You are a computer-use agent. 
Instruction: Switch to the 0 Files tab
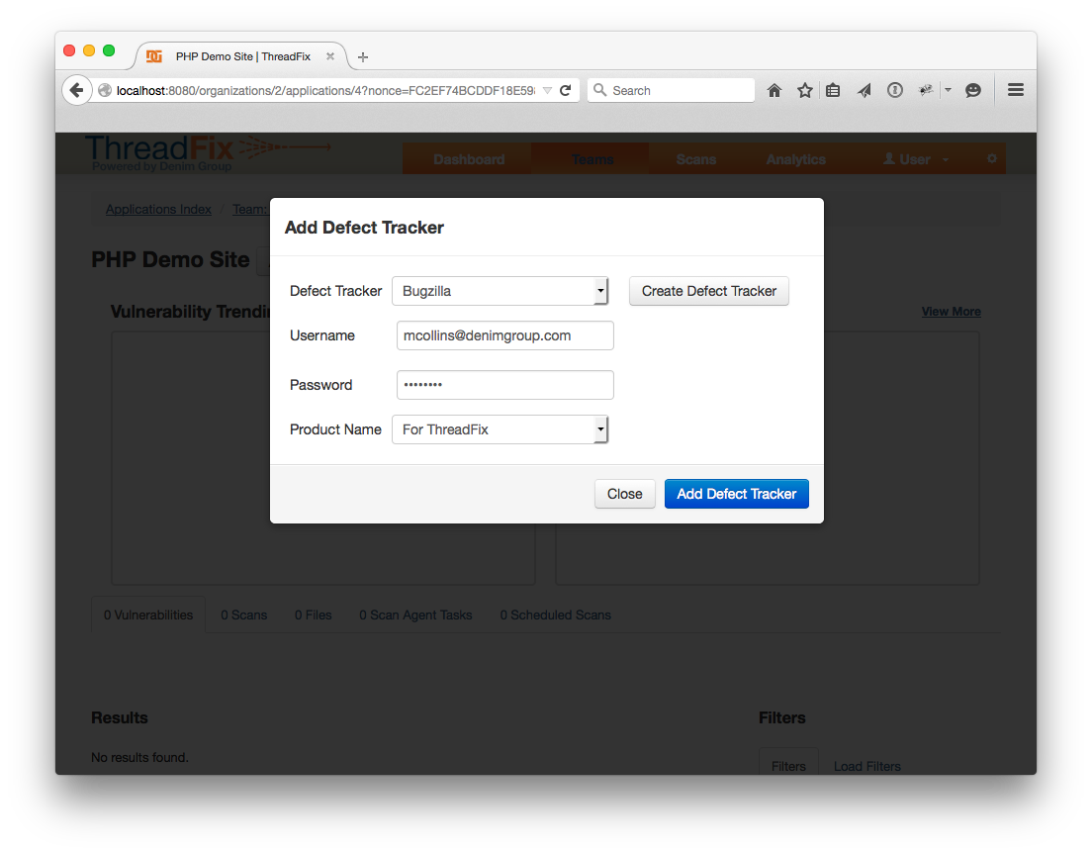tap(313, 616)
